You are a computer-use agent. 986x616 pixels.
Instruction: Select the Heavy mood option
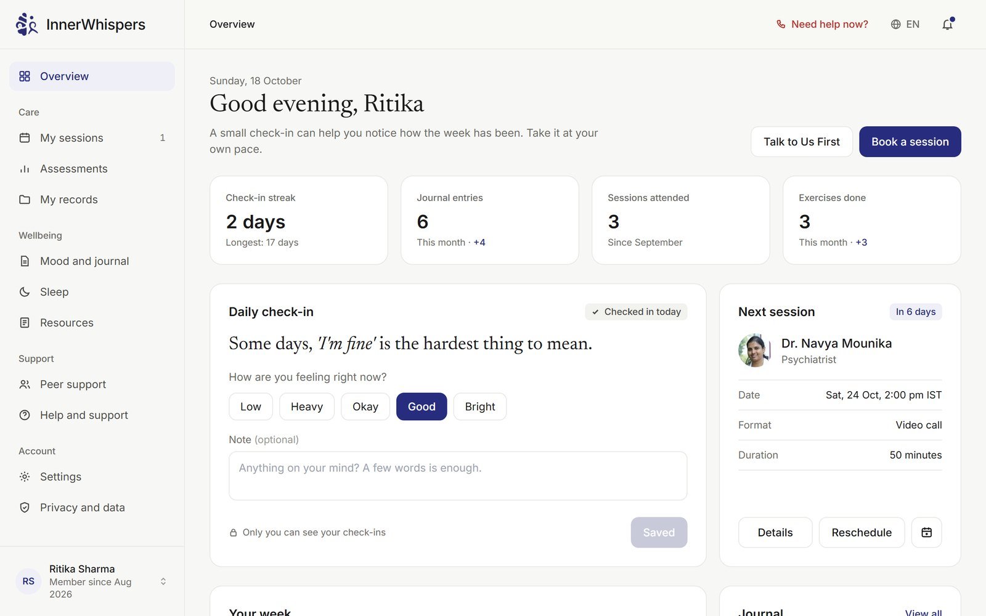coord(307,407)
